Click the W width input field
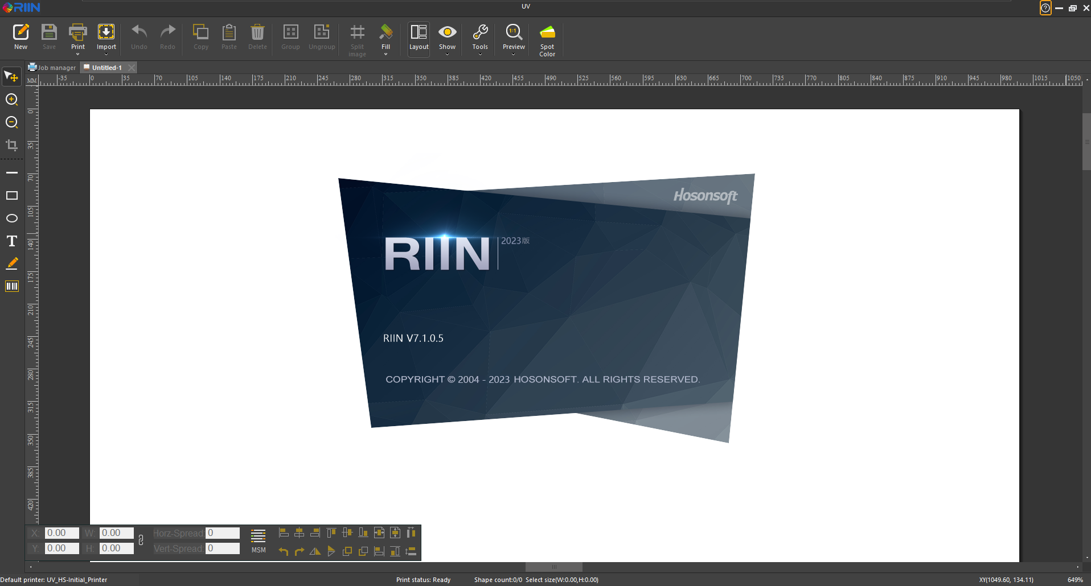The width and height of the screenshot is (1091, 586). (x=116, y=533)
